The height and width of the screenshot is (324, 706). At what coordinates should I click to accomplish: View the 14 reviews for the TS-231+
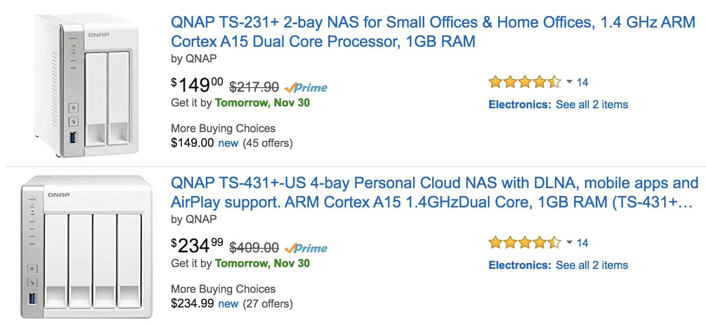coord(582,82)
